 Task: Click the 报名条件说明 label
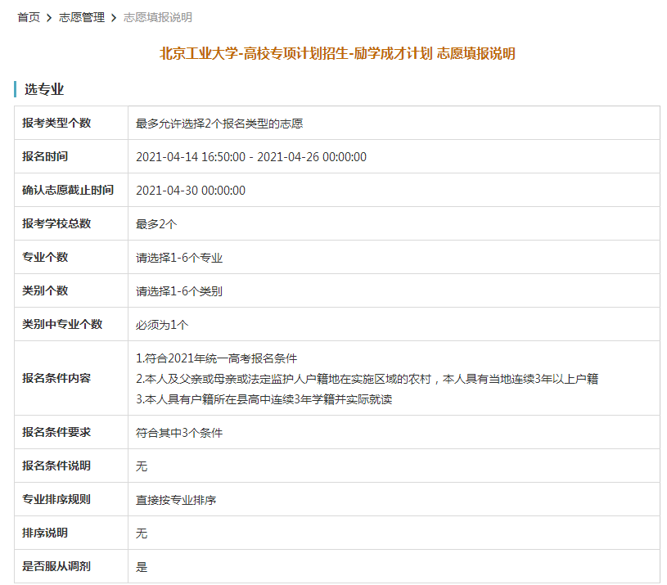click(x=56, y=466)
